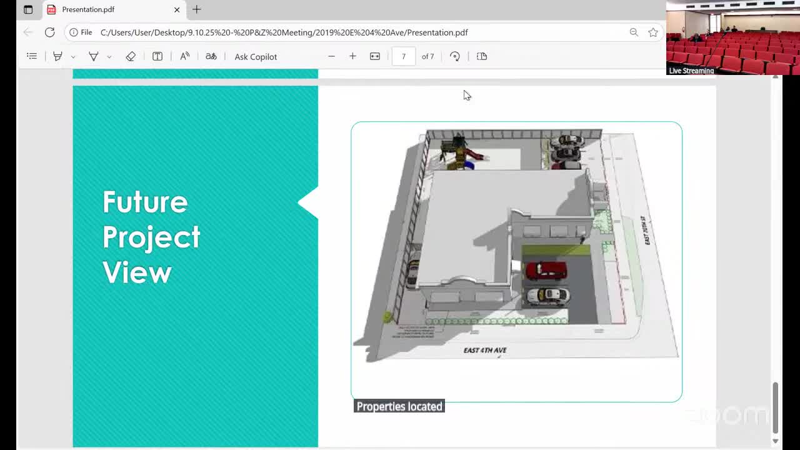Toggle fit to width
800x450 pixels.
pyautogui.click(x=375, y=56)
